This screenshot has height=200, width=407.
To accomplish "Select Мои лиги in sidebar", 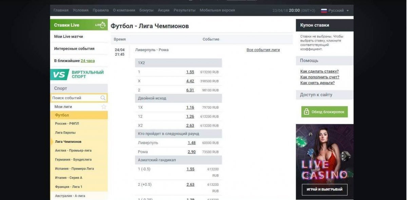I will pyautogui.click(x=63, y=107).
